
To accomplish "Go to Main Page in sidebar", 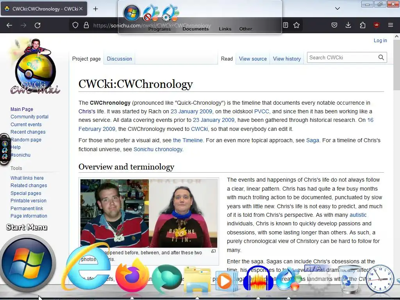I will 22,109.
